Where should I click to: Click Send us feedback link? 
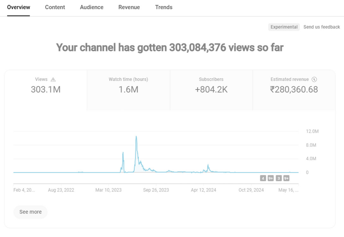pos(322,27)
